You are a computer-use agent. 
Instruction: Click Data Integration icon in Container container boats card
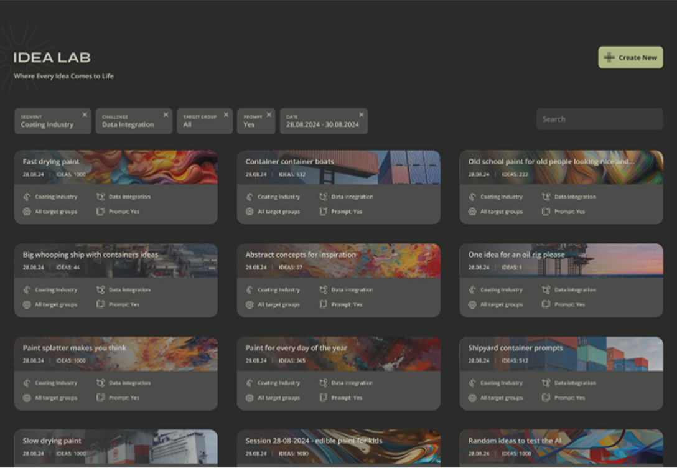tap(323, 197)
